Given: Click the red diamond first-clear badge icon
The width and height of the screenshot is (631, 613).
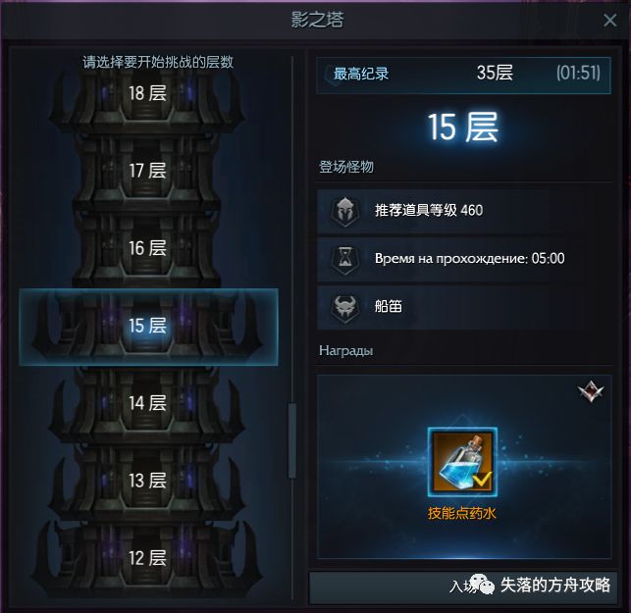Looking at the screenshot, I should [591, 390].
